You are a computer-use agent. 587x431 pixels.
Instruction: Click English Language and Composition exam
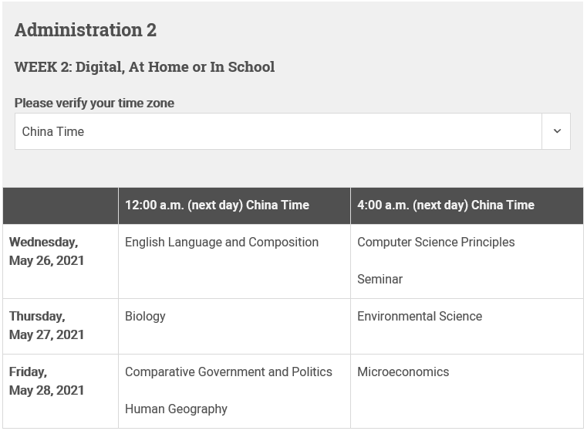coord(221,242)
